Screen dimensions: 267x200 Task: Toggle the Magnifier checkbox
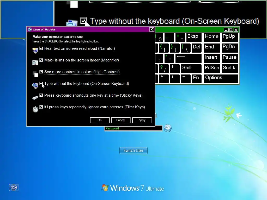tap(41, 60)
